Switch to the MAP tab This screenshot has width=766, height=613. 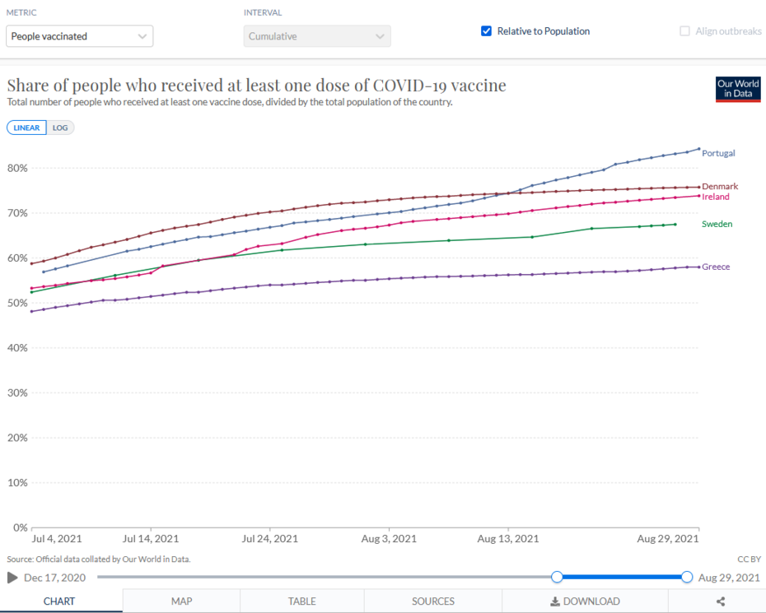[181, 601]
